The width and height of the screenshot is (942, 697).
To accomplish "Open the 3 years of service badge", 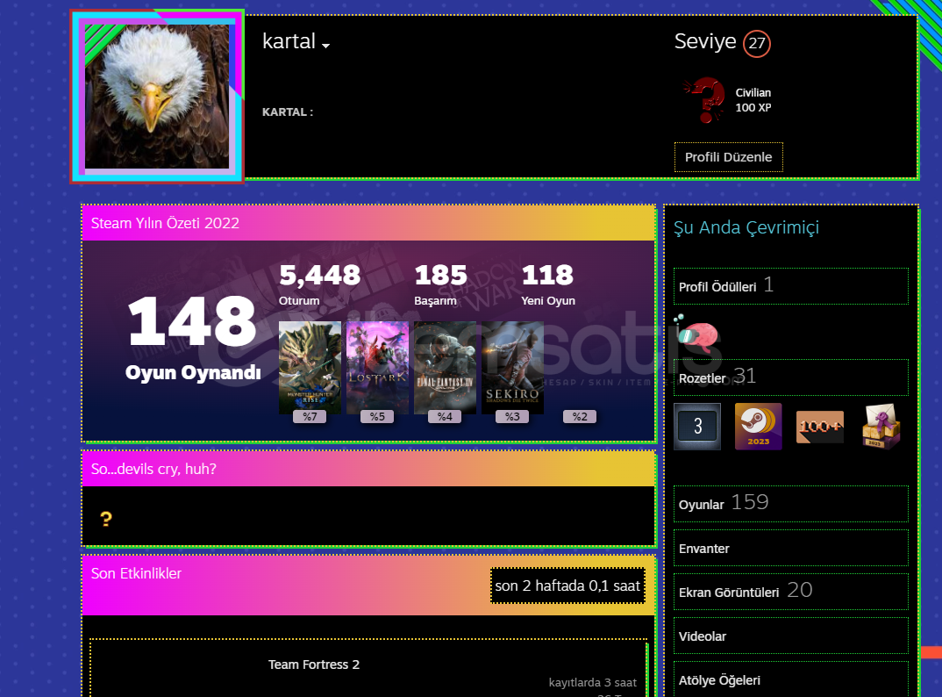I will coord(697,427).
